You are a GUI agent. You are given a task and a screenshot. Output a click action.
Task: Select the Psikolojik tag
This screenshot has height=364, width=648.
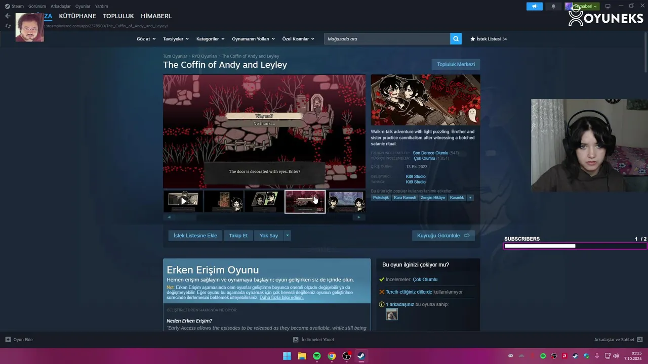381,198
